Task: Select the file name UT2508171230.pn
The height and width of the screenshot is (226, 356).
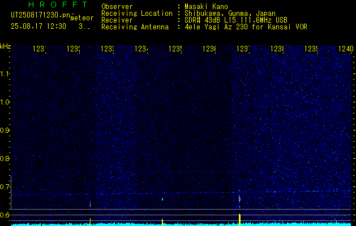Action: (41, 15)
